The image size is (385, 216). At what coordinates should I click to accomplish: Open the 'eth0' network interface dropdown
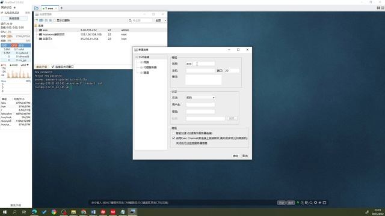tap(25, 65)
